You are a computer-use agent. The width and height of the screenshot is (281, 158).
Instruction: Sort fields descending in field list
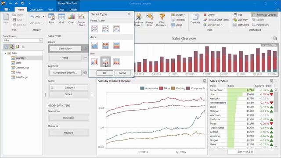click(x=18, y=47)
